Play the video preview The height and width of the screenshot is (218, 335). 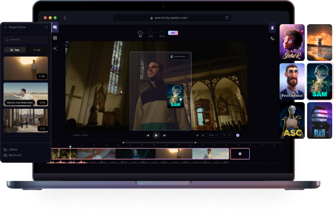click(156, 135)
